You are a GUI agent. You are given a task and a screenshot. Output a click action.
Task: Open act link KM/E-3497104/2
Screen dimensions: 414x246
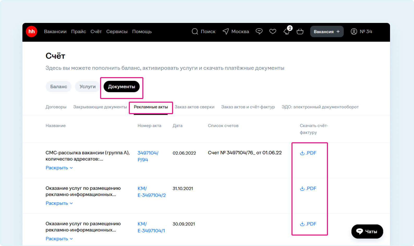151,192
